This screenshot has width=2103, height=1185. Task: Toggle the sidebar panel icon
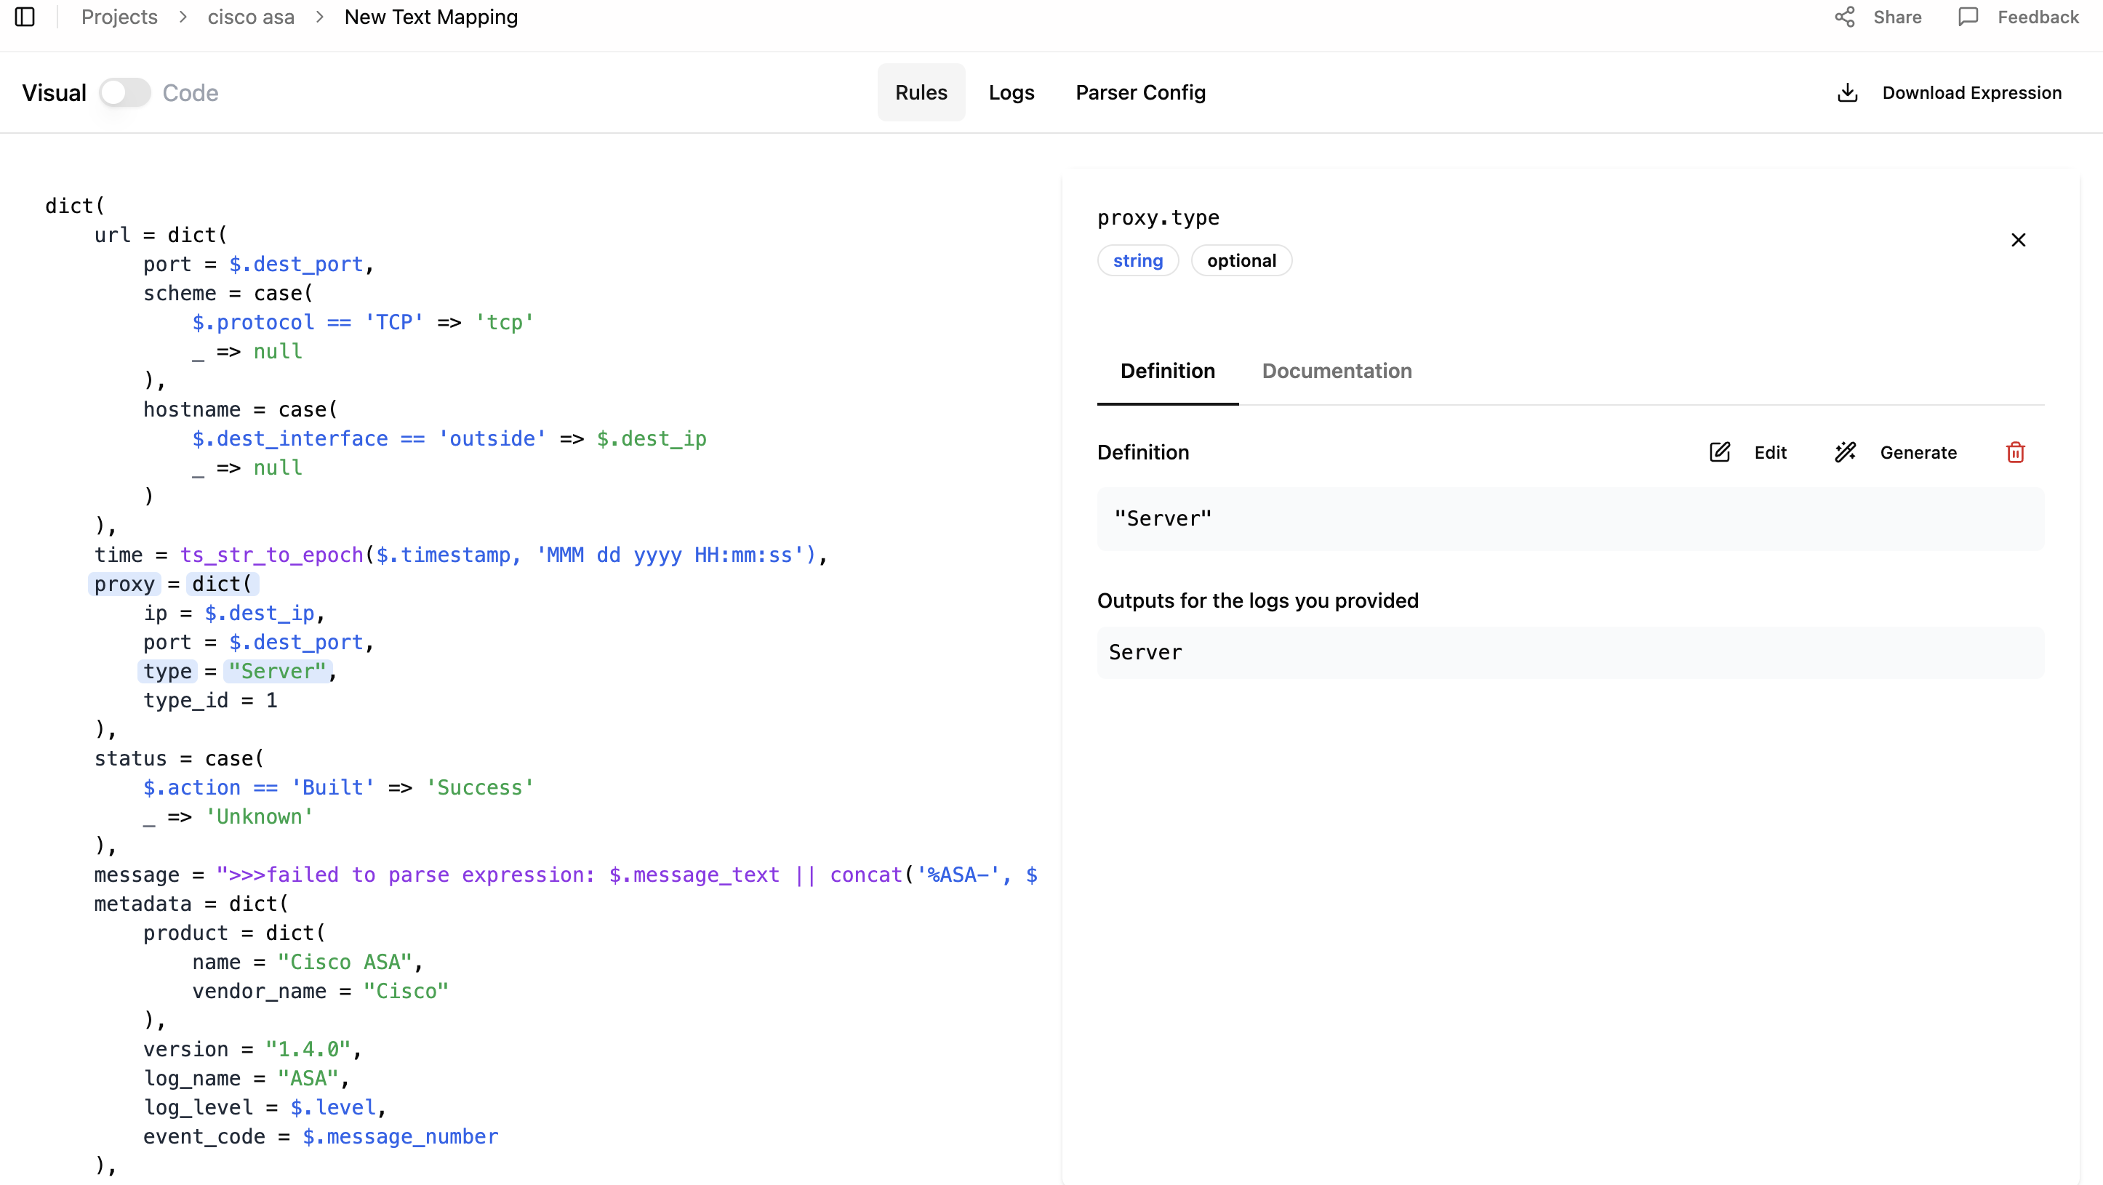click(25, 17)
